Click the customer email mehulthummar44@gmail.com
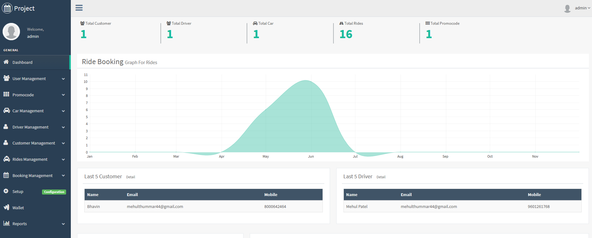592x238 pixels. tap(155, 206)
